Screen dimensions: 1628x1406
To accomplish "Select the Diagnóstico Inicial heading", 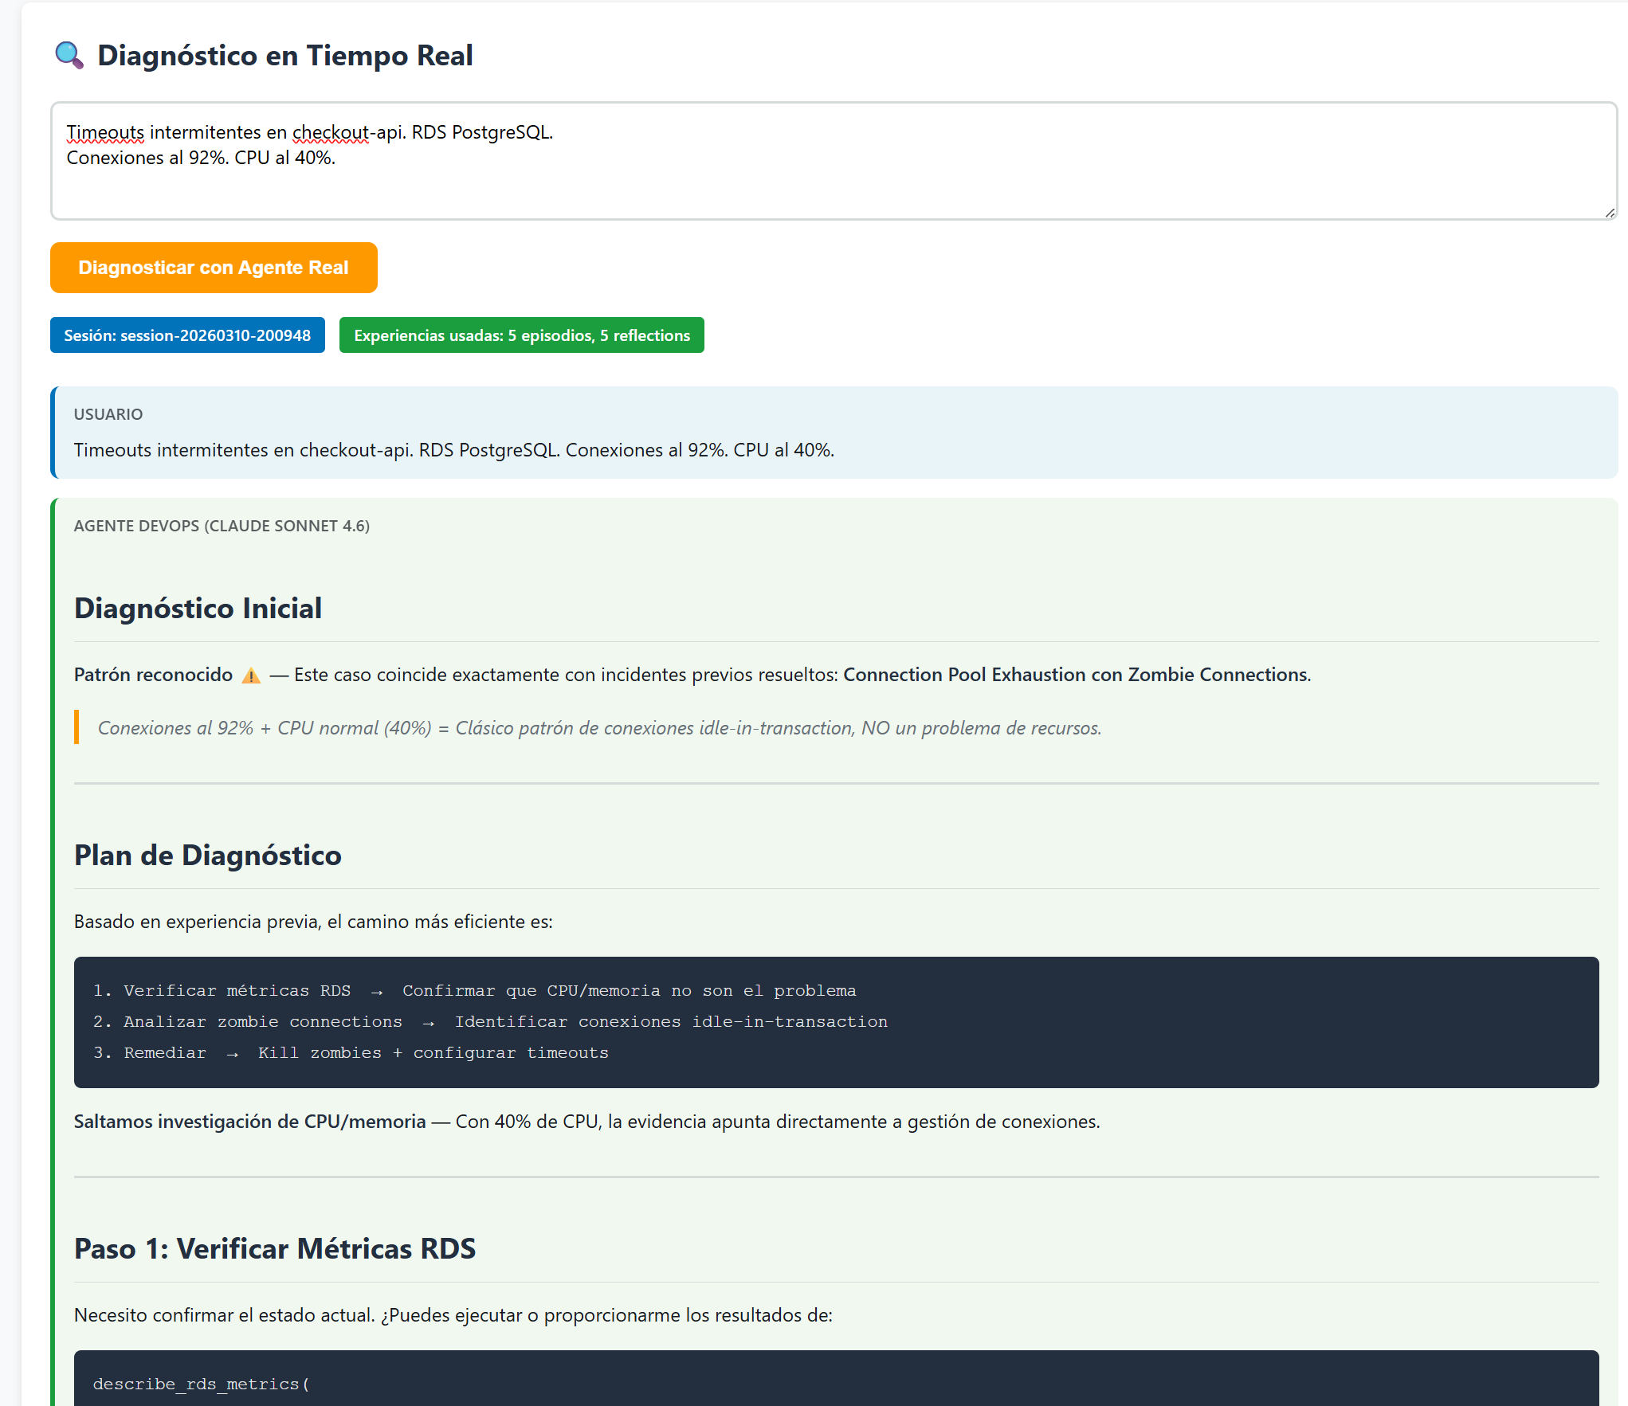I will [198, 608].
